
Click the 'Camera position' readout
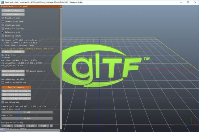(x=24, y=106)
